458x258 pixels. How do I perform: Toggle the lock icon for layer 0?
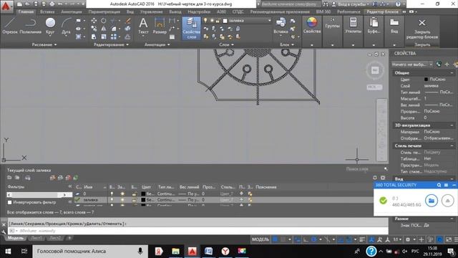[x=134, y=193]
